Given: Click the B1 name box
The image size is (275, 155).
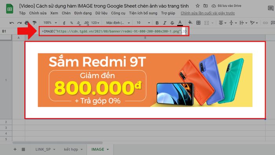Looking at the screenshot, I should pyautogui.click(x=4, y=31).
